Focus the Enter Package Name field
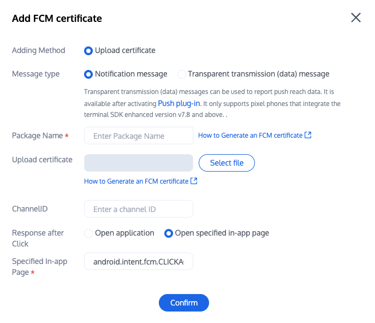The height and width of the screenshot is (323, 375). [139, 136]
